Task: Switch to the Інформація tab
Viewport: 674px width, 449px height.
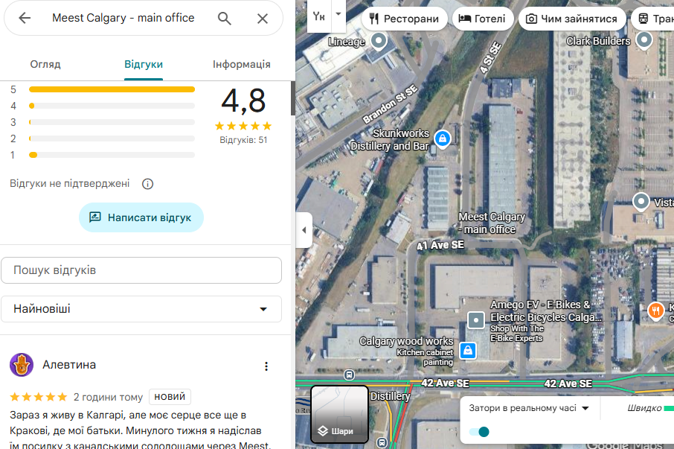Action: pyautogui.click(x=242, y=65)
